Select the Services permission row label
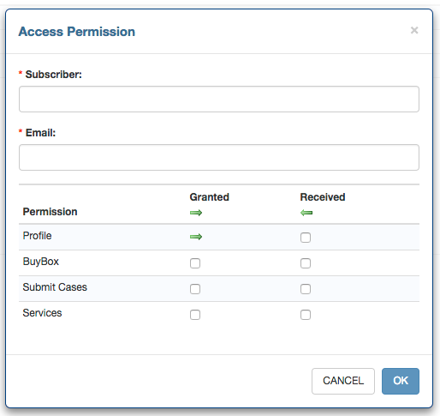Viewport: 440px width, 416px height. 42,313
